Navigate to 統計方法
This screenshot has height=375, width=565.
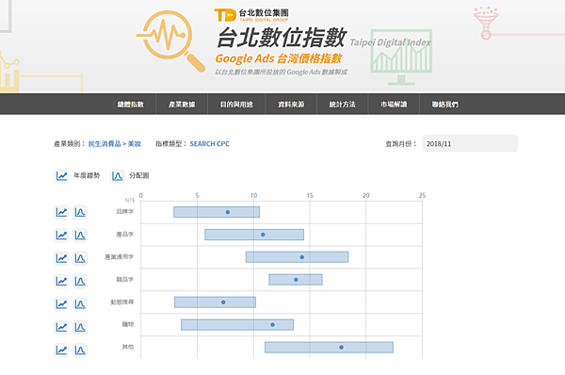(343, 105)
